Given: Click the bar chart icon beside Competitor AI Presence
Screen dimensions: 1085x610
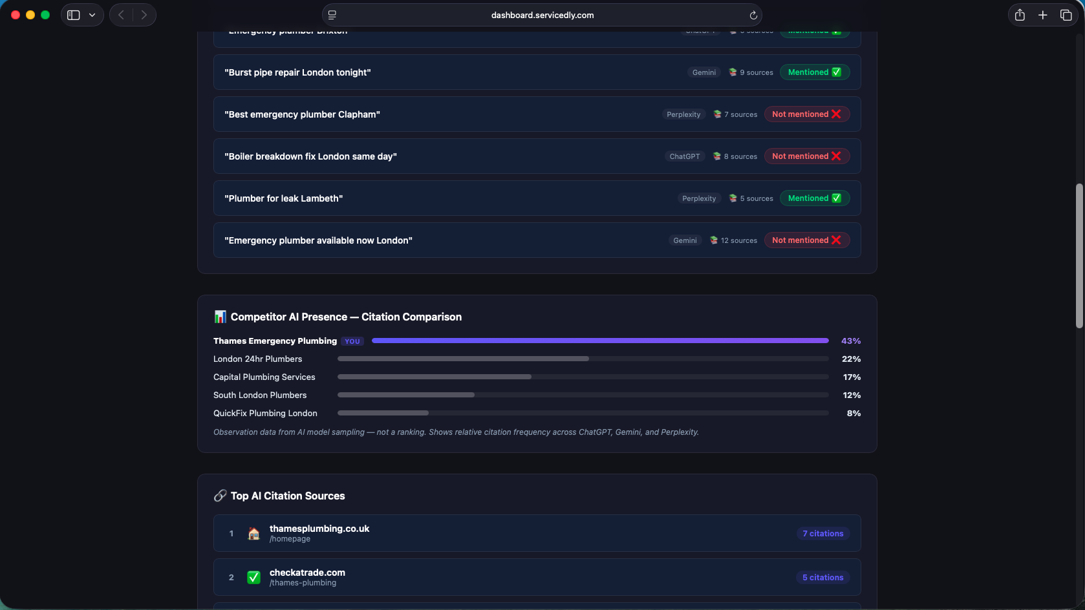Looking at the screenshot, I should point(220,317).
